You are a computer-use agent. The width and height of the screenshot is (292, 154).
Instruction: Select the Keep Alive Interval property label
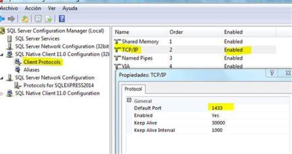(155, 130)
